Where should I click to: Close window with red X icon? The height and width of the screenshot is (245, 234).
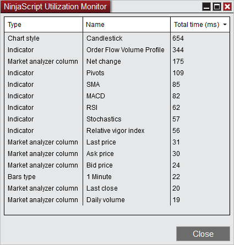pos(227,7)
